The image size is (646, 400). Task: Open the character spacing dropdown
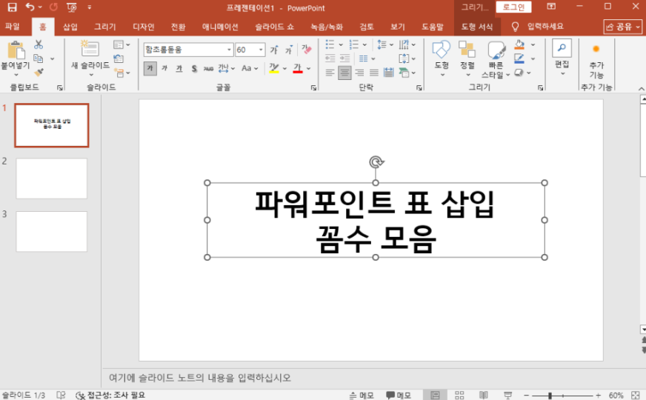coord(226,68)
